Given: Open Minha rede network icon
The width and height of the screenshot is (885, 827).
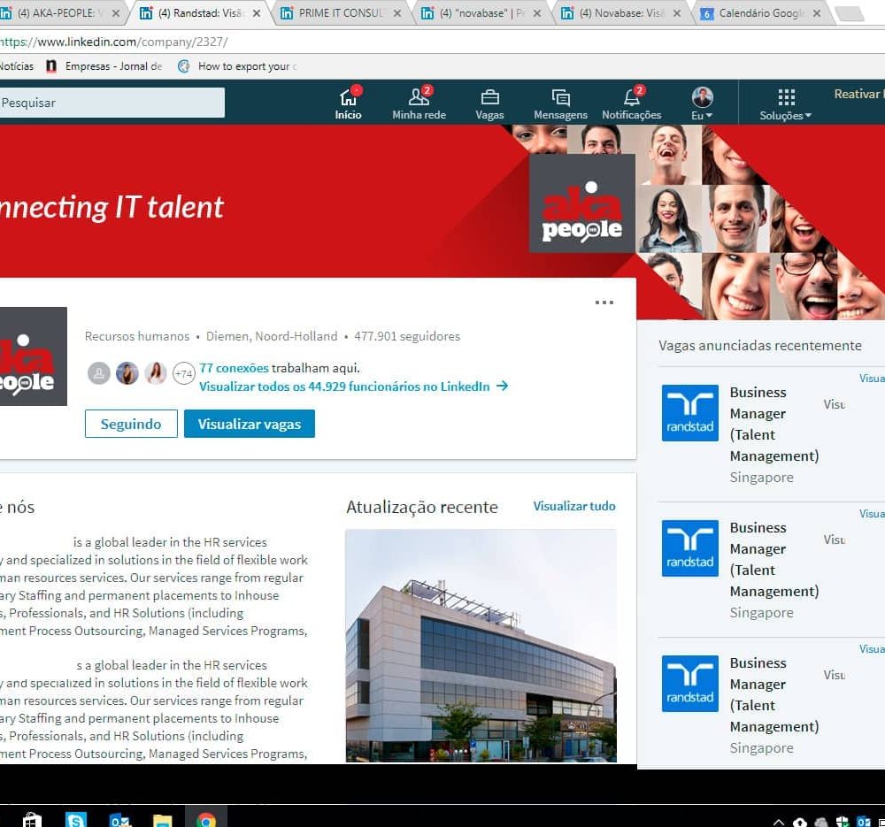Looking at the screenshot, I should pos(419,103).
